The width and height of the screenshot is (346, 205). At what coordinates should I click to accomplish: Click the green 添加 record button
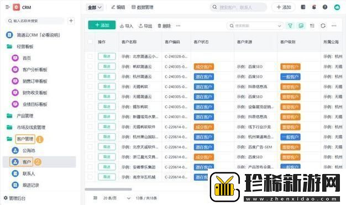[102, 25]
